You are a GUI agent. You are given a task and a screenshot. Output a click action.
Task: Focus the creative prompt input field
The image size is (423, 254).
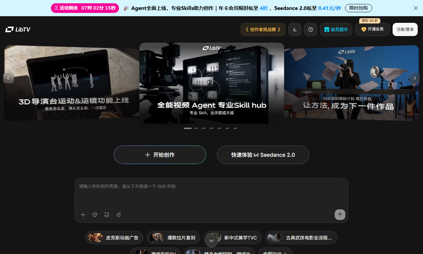(x=211, y=193)
